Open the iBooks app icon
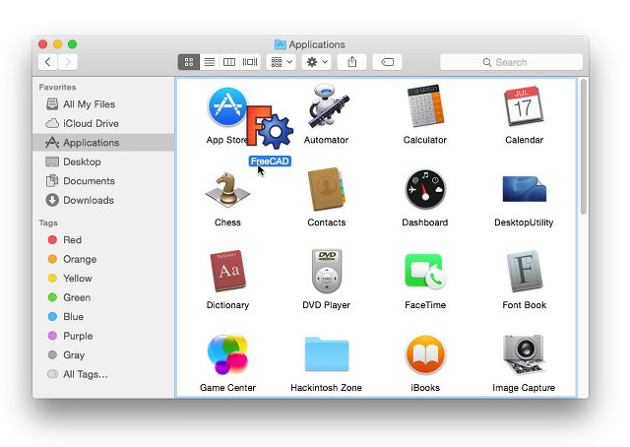This screenshot has width=630, height=447. coord(425,354)
